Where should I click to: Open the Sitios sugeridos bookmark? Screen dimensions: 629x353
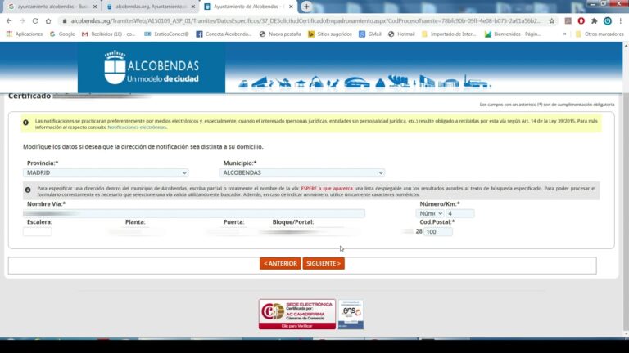(x=330, y=34)
